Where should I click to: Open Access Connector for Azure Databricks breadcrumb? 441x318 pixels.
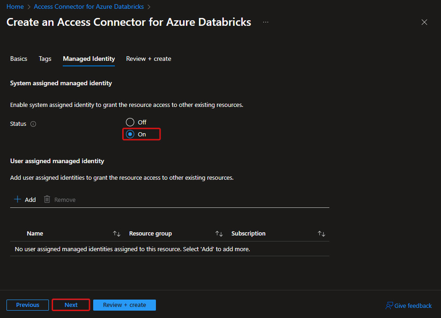coord(89,6)
